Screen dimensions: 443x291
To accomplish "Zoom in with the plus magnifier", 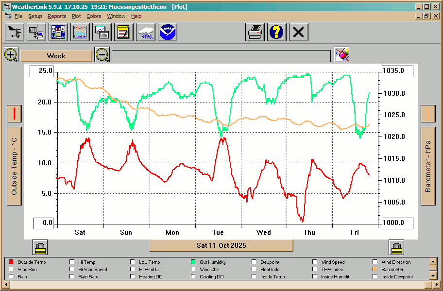I will click(x=11, y=54).
